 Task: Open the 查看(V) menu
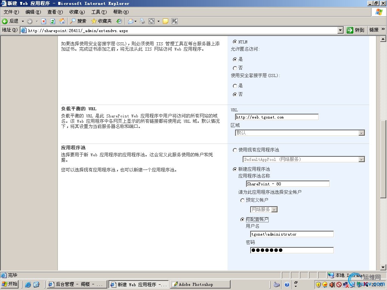point(55,12)
